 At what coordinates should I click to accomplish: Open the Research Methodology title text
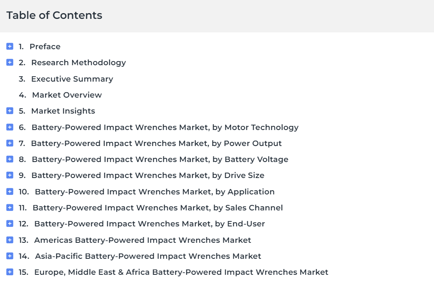click(x=79, y=63)
